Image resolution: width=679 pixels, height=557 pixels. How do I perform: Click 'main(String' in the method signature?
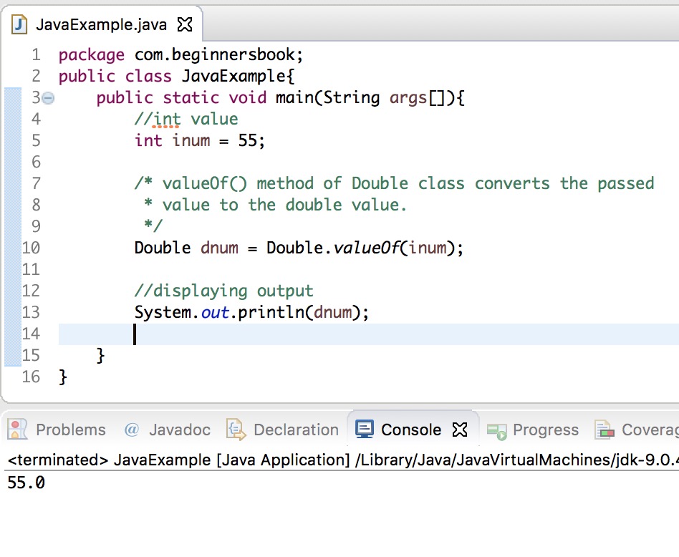coord(328,98)
